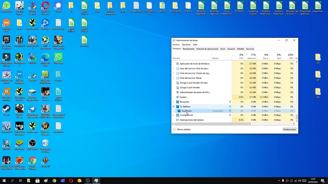Select the Artículos comprados desktop folder
Screen dimensions: 328x184
110,8
